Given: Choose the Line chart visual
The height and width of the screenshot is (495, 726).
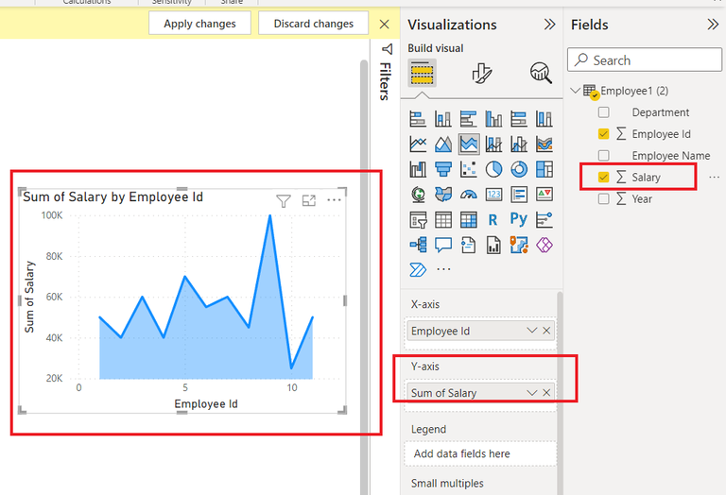Looking at the screenshot, I should click(x=418, y=145).
